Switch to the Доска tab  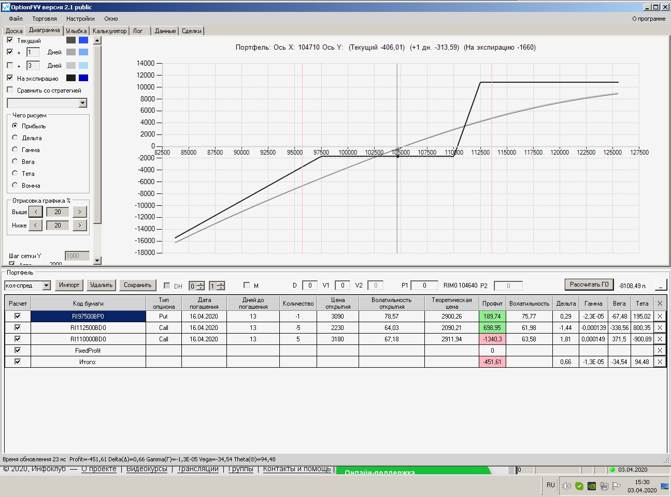(x=14, y=31)
